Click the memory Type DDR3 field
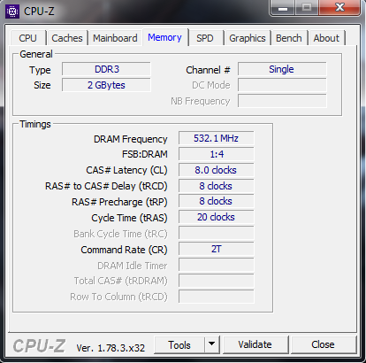366x363 pixels. (x=106, y=69)
